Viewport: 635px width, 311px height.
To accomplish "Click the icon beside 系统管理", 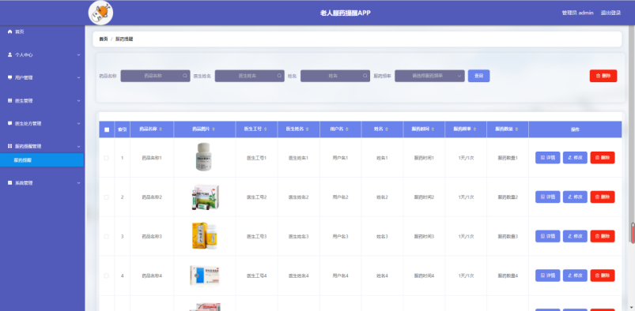I will tap(9, 183).
